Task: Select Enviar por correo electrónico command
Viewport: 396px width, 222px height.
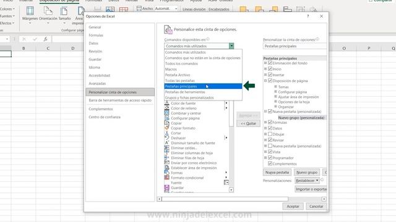Action: click(194, 163)
